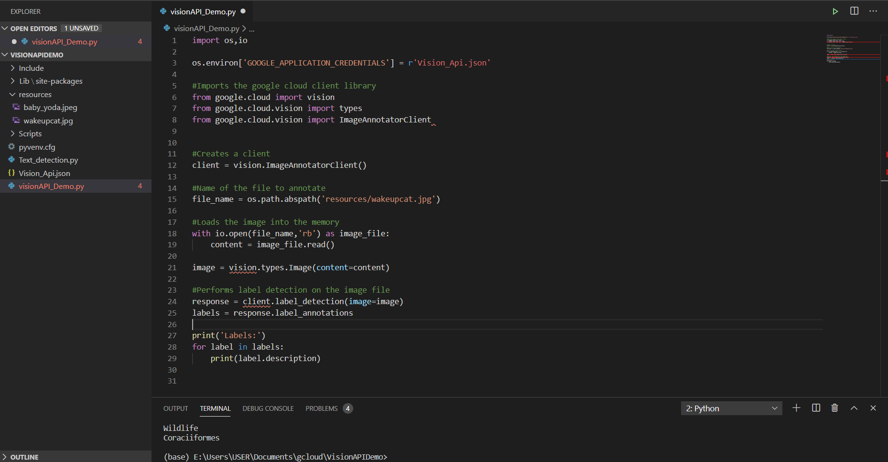Close the terminal panel with the X
Image resolution: width=888 pixels, height=462 pixels.
(x=873, y=408)
